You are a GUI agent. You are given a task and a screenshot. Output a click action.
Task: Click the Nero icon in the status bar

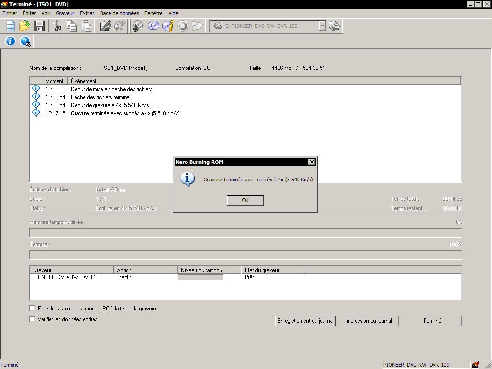pos(475,365)
